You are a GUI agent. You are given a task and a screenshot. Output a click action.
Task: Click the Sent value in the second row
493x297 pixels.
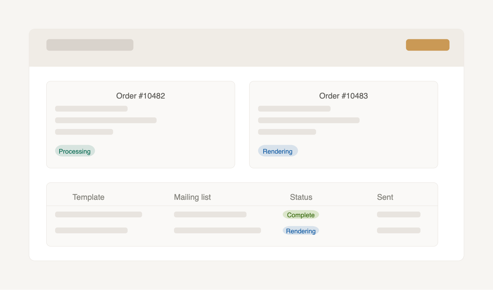click(399, 230)
